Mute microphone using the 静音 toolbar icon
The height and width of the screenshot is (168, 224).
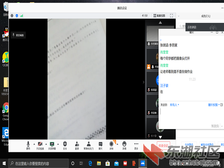[x=28, y=146]
